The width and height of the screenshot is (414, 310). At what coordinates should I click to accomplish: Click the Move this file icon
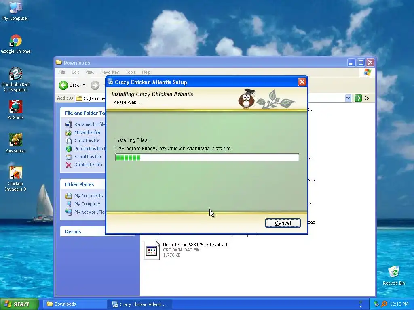tap(69, 132)
